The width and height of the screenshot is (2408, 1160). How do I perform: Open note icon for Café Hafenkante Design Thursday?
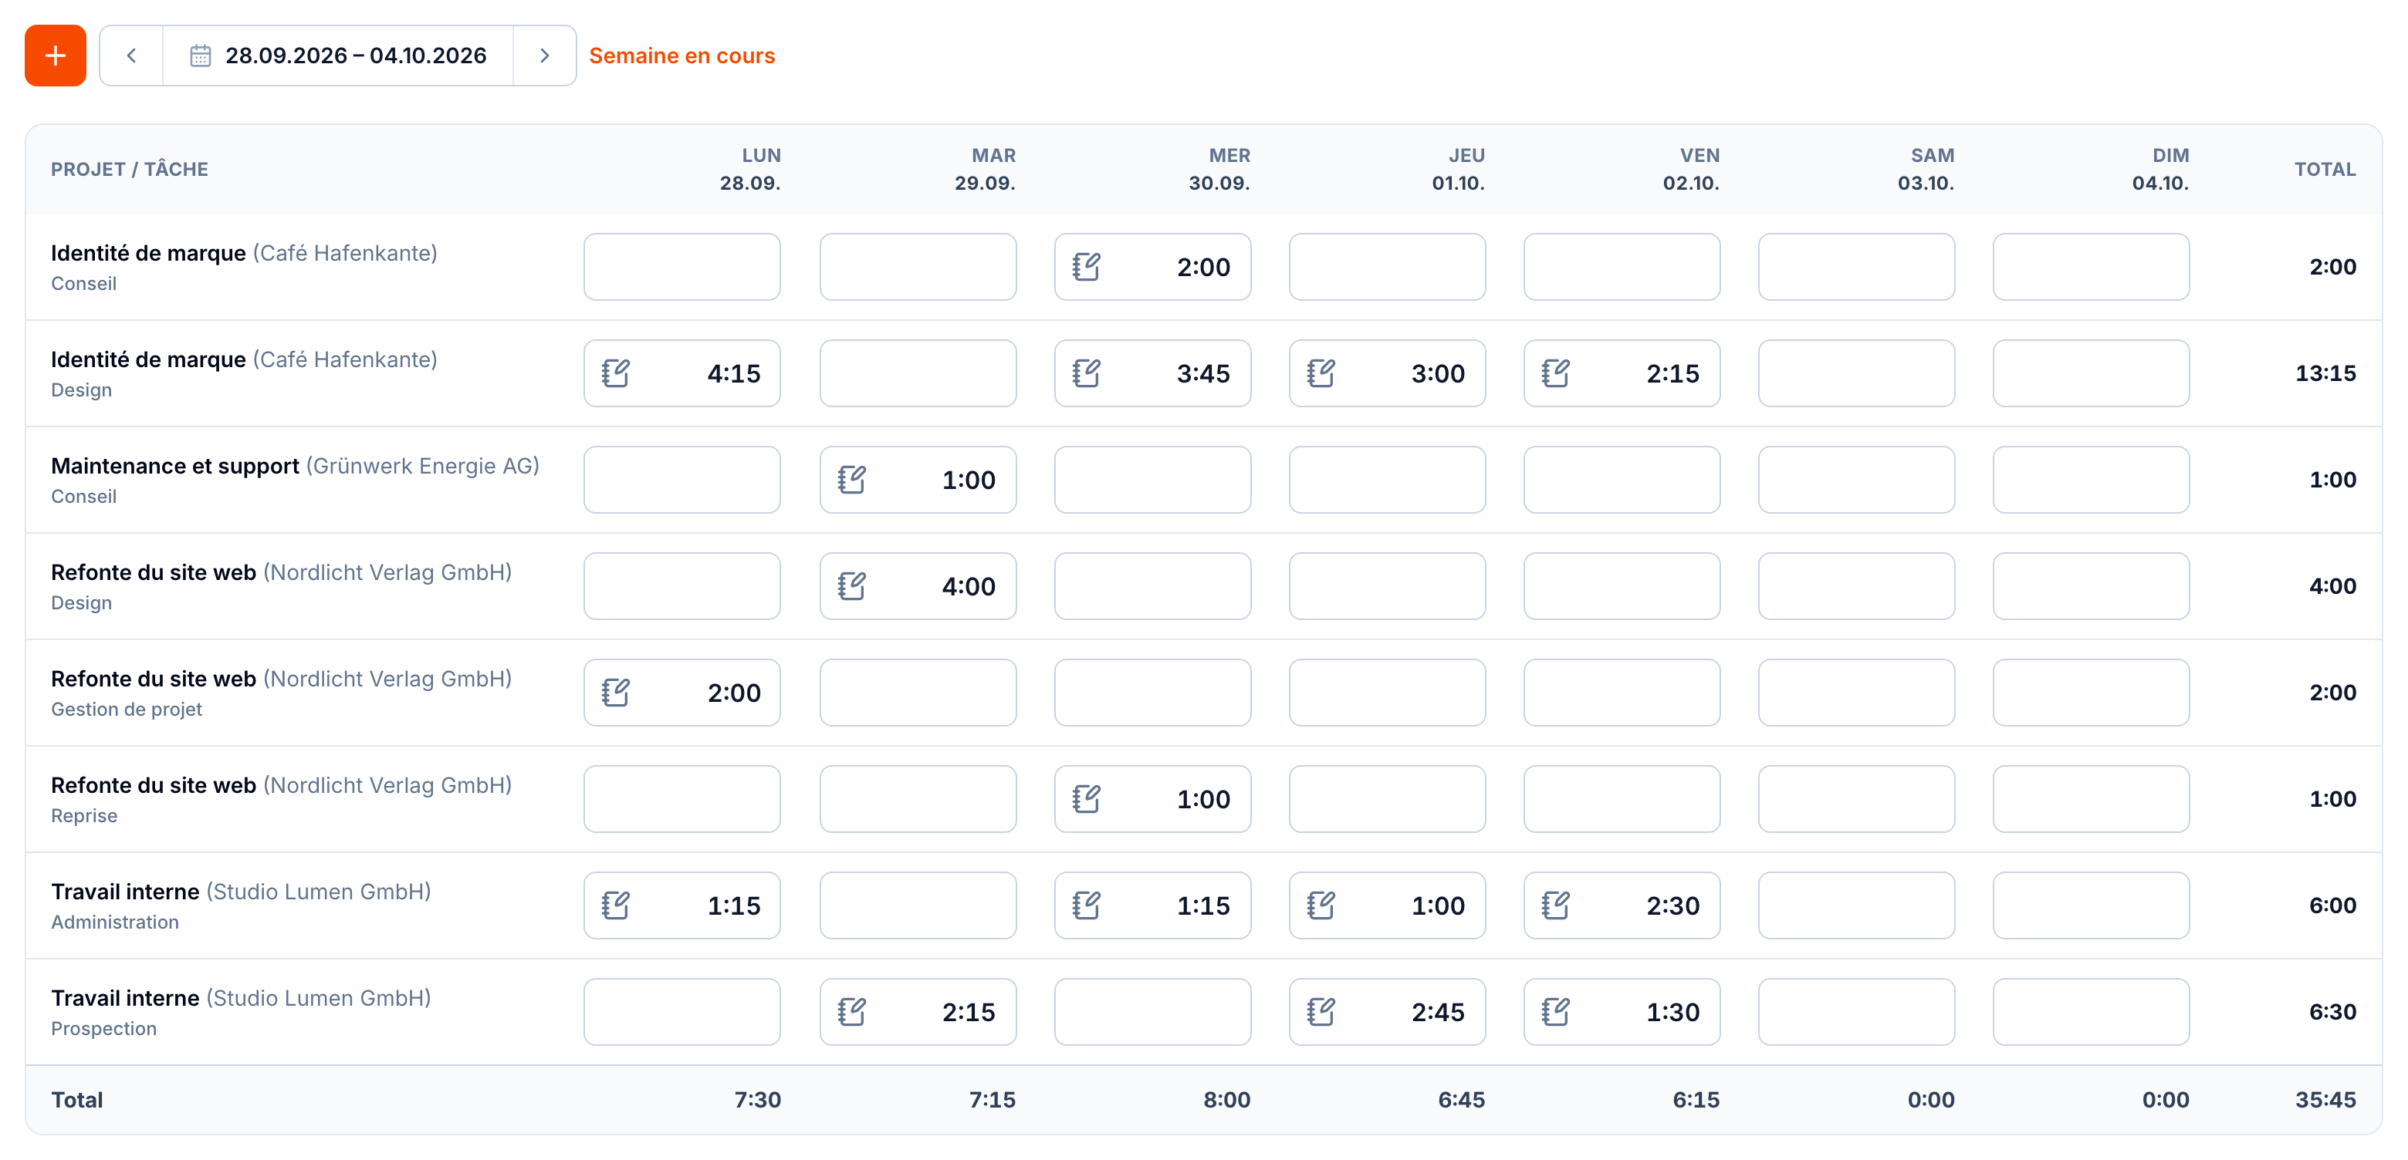pyautogui.click(x=1321, y=373)
